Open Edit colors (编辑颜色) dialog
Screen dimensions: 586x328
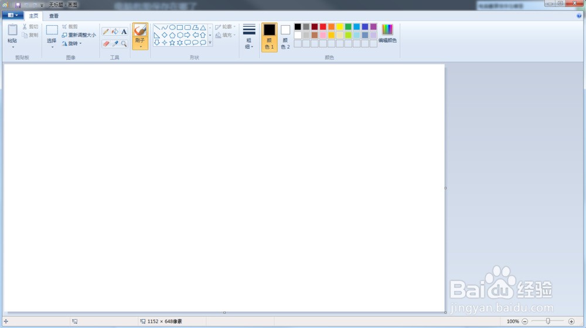click(x=387, y=33)
